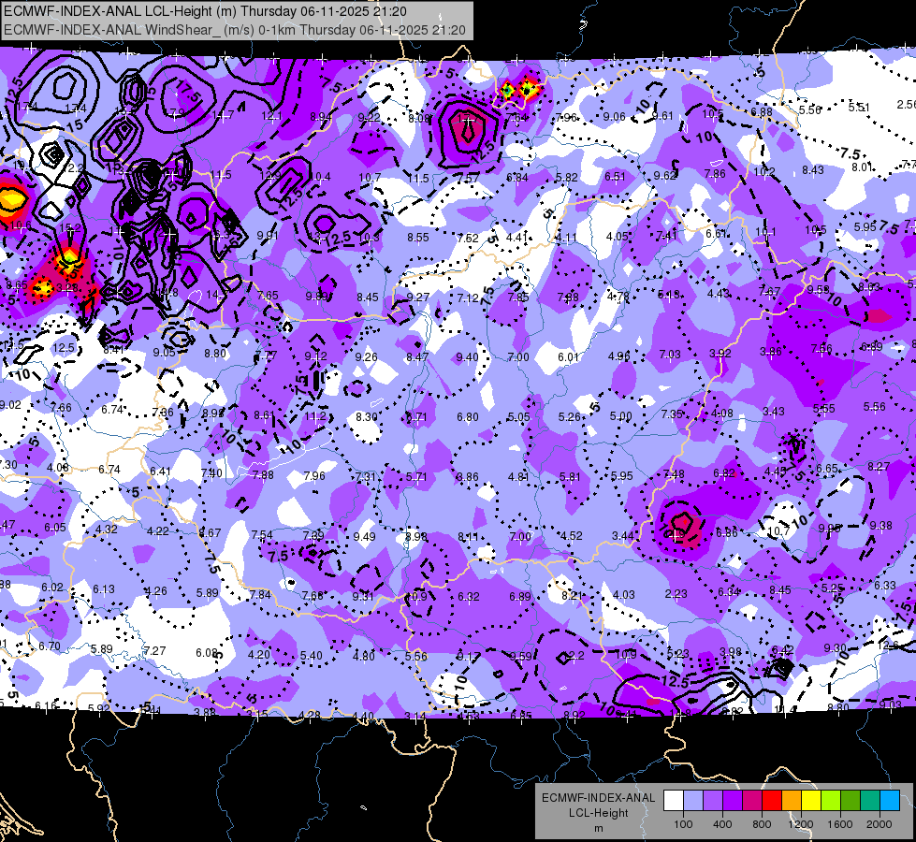Click the '12.1' value on the map

click(x=271, y=116)
